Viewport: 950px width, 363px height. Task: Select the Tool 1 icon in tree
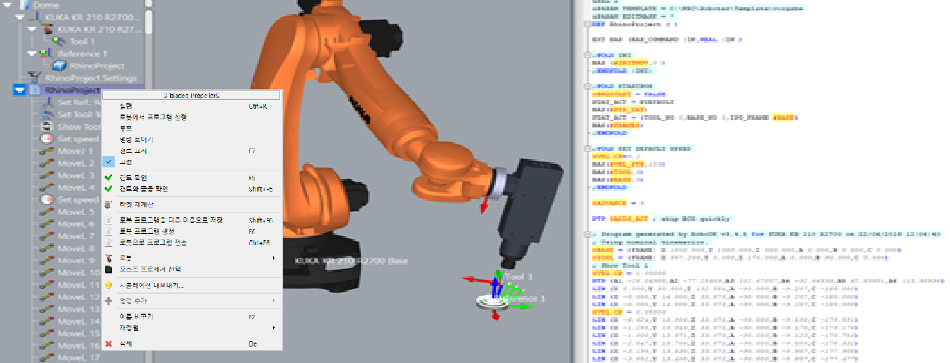point(59,41)
